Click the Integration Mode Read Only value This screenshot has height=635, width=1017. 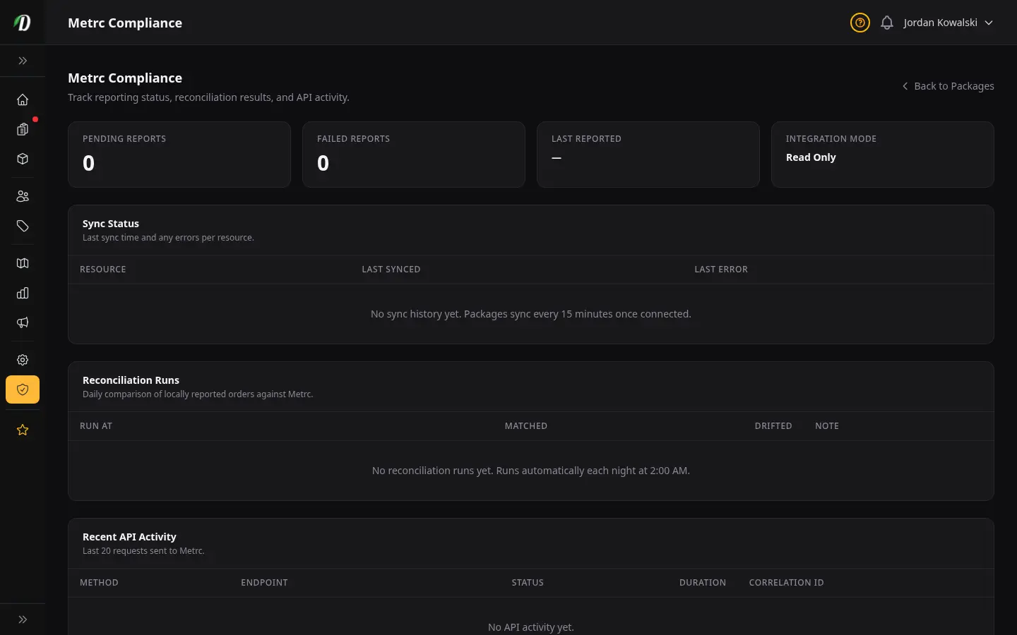[x=811, y=157]
